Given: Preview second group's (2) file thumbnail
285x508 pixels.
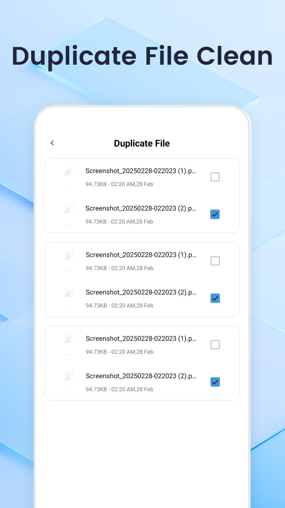Looking at the screenshot, I should click(69, 298).
